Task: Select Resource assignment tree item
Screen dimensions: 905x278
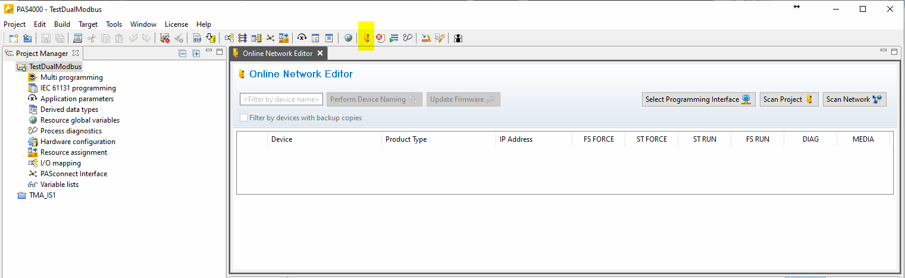Action: click(74, 152)
